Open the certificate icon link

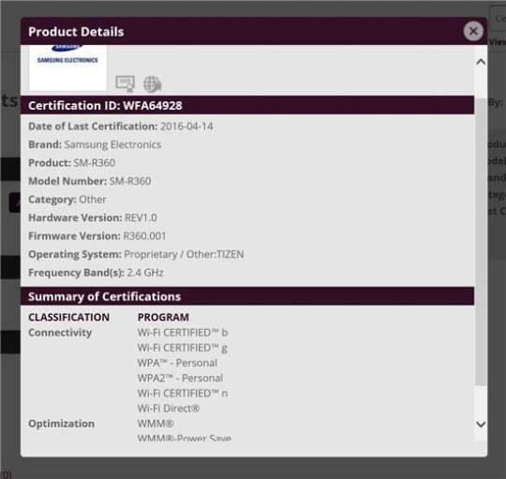[126, 83]
